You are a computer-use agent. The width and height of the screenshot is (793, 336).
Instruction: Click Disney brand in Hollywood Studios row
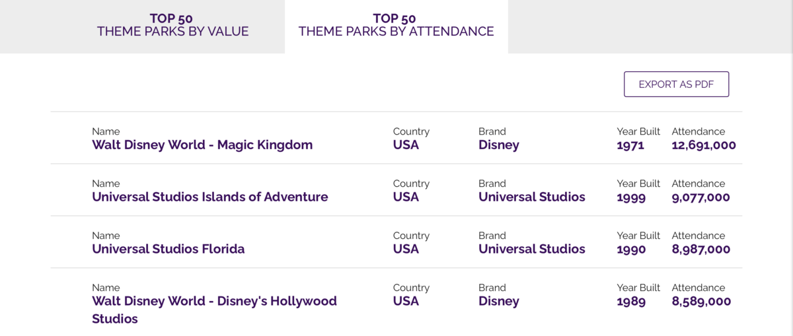[x=499, y=301]
